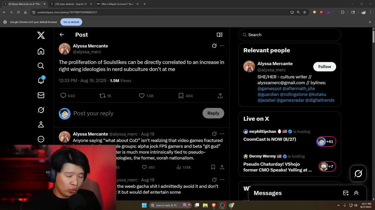Image resolution: width=375 pixels, height=210 pixels.
Task: Go back with Post arrow
Action: click(x=62, y=35)
